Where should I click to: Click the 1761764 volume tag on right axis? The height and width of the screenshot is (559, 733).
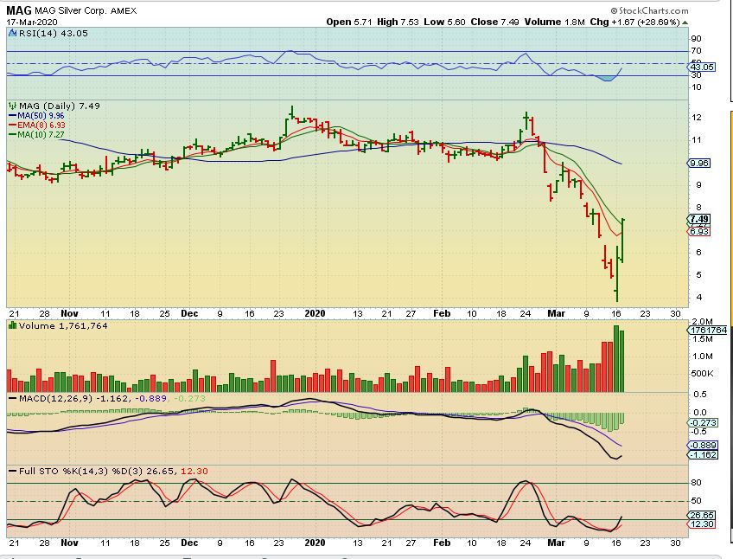pos(707,330)
